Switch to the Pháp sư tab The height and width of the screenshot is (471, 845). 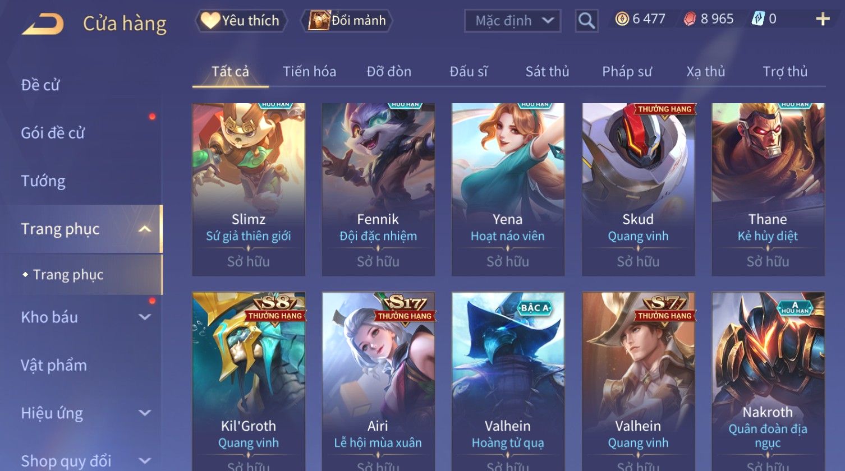point(627,71)
